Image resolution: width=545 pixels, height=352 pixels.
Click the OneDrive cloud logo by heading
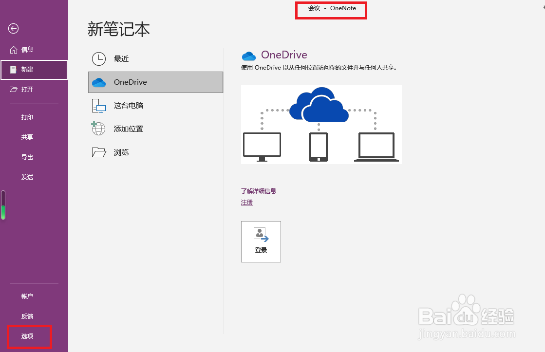pos(249,56)
